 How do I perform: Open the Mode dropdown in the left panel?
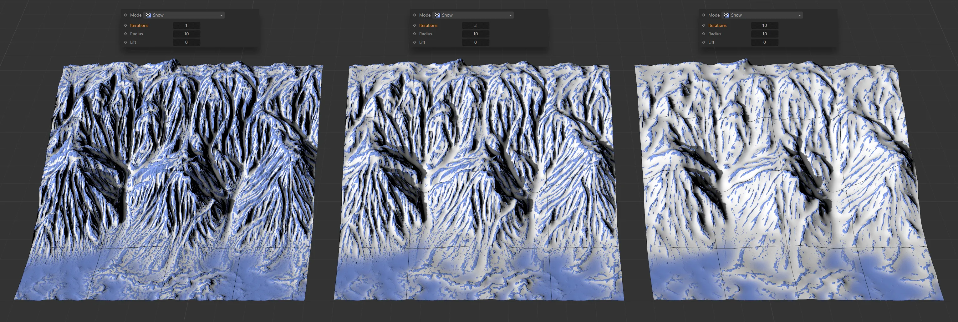tap(221, 15)
